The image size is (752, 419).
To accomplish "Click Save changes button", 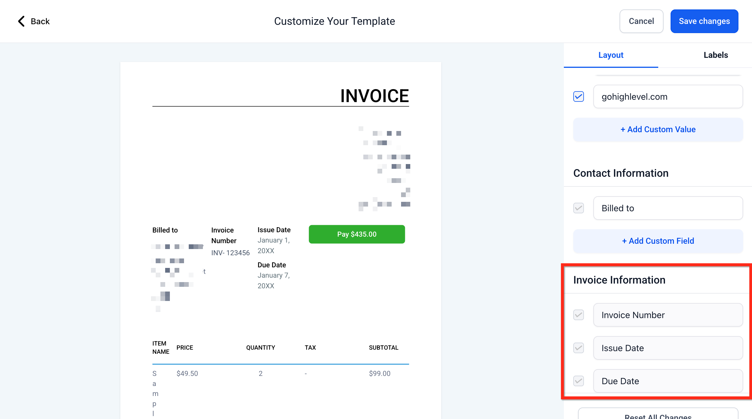I will [704, 21].
